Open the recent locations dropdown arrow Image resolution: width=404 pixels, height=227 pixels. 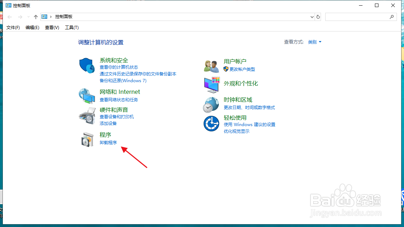coord(28,16)
